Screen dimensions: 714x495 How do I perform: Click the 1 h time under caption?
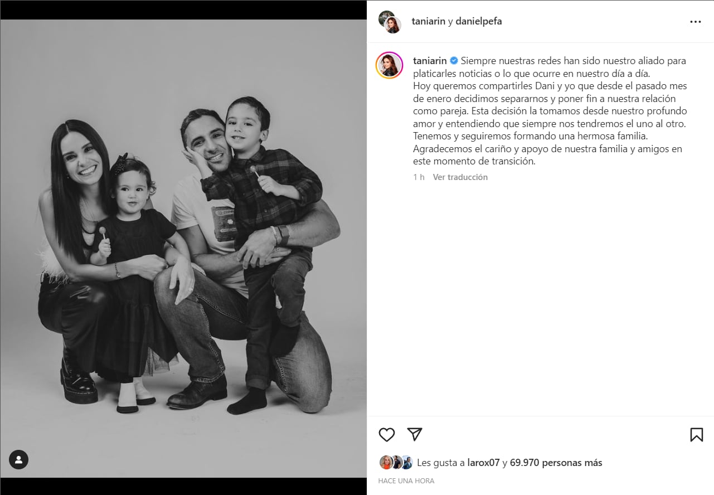coord(419,177)
